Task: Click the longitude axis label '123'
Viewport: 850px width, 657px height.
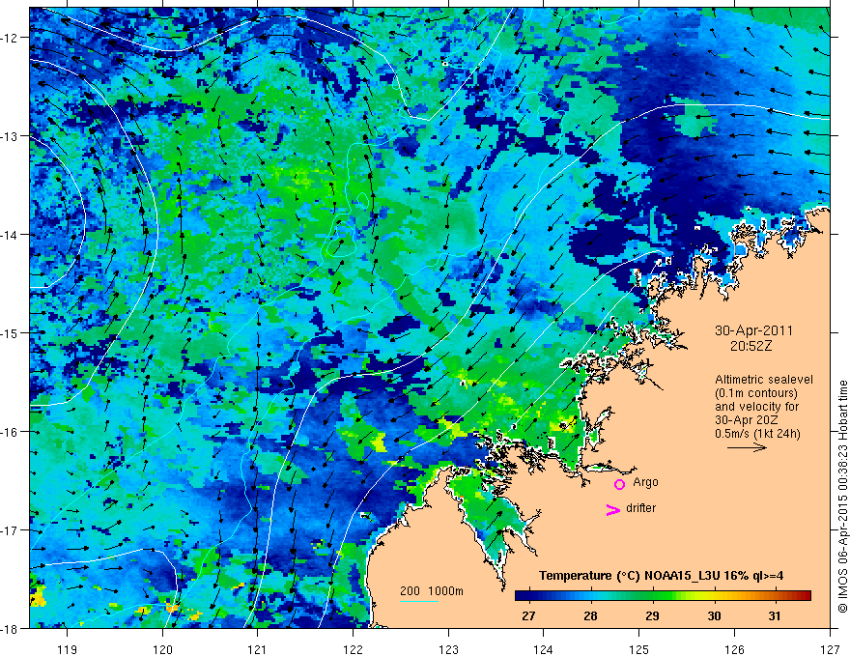Action: (448, 649)
